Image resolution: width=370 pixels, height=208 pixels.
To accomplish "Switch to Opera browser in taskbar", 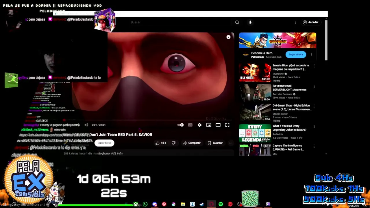I will pos(211,204).
